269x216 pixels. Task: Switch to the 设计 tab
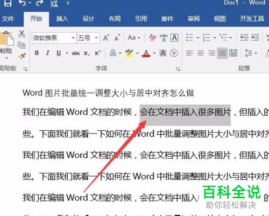coord(88,19)
